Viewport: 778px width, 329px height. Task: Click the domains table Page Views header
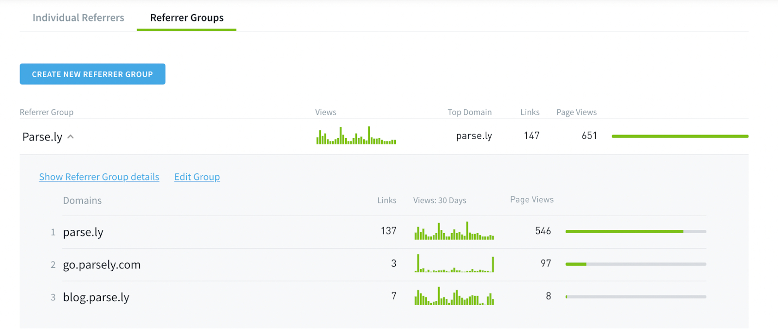point(532,200)
